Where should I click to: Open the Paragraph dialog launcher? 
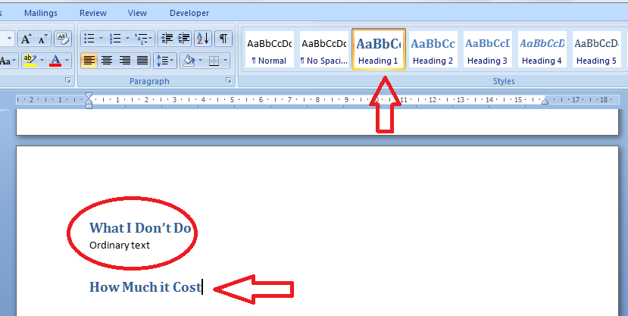[229, 80]
